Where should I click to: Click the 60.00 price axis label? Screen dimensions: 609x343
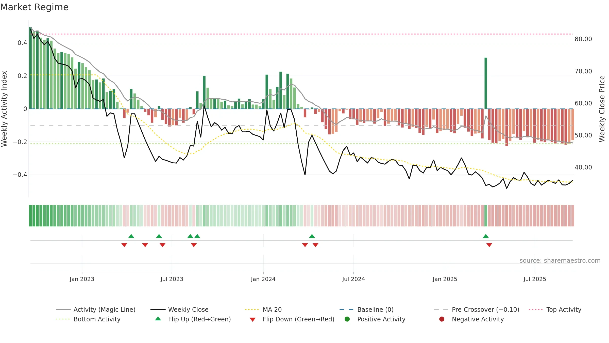[x=583, y=103]
